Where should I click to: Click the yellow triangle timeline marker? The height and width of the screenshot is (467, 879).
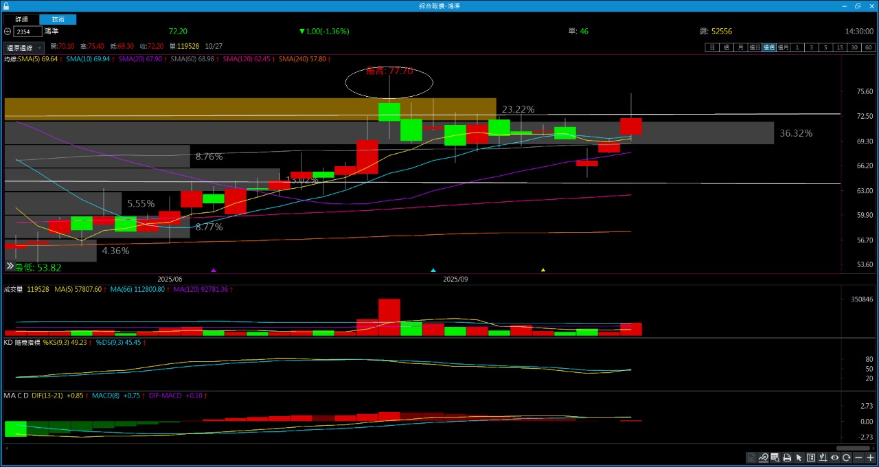(543, 271)
